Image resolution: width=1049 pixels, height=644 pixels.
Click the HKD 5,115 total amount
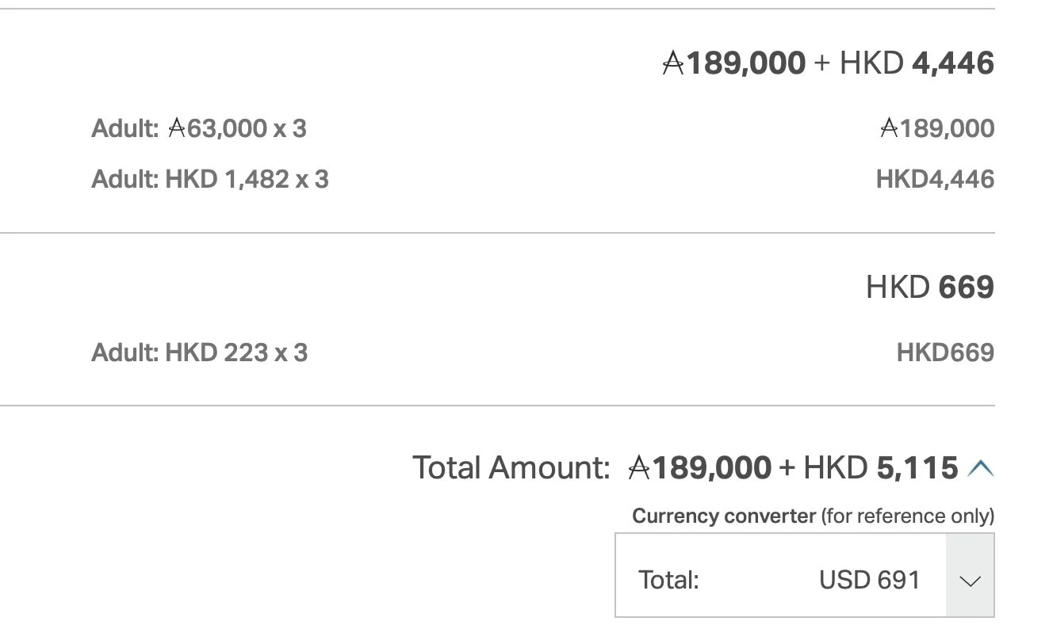coord(880,468)
